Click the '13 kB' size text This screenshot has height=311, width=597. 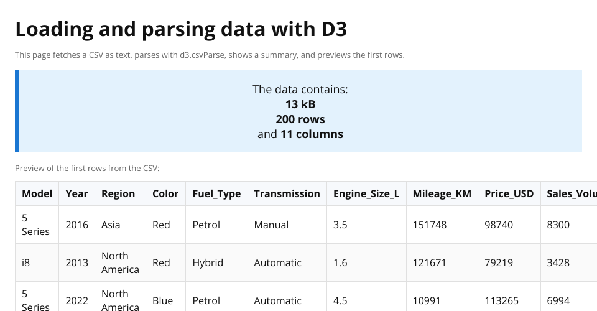click(300, 104)
